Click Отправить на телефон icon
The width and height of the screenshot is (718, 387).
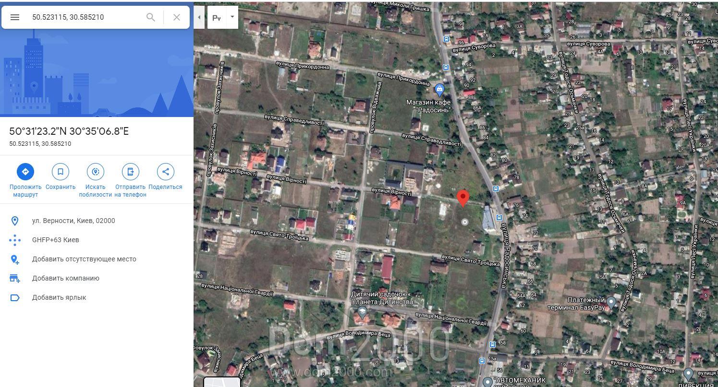tap(130, 172)
